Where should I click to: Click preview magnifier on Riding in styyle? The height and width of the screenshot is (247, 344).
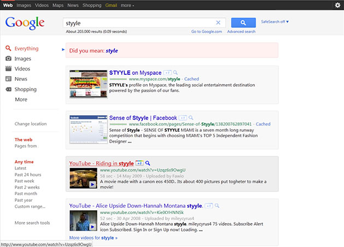(148, 163)
